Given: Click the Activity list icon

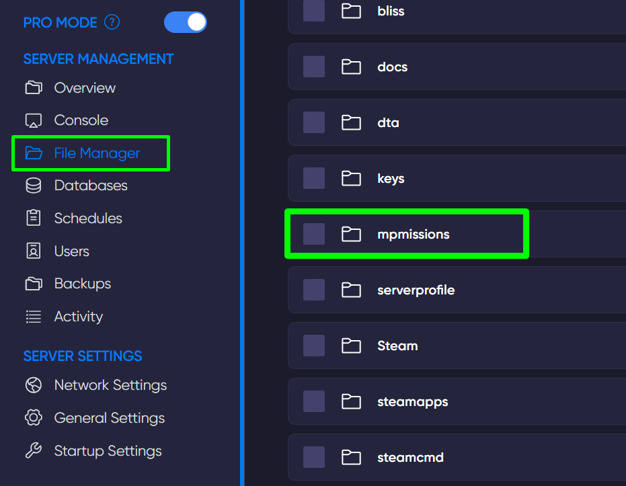Looking at the screenshot, I should pyautogui.click(x=34, y=317).
